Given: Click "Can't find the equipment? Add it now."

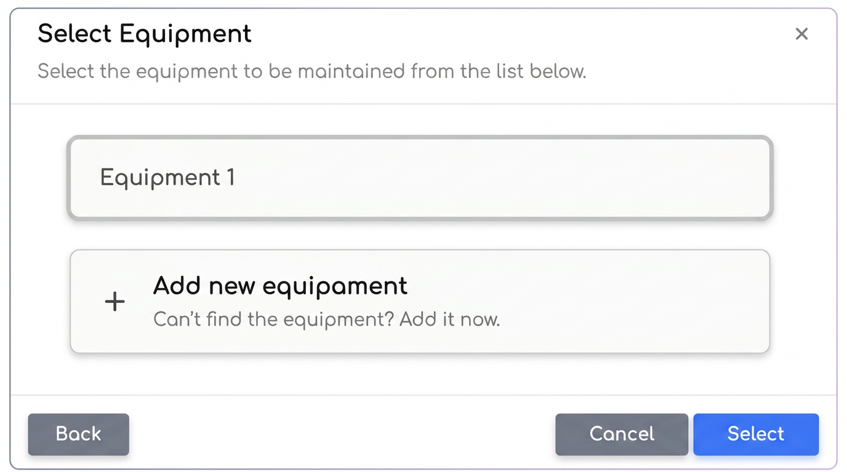Looking at the screenshot, I should (x=326, y=320).
